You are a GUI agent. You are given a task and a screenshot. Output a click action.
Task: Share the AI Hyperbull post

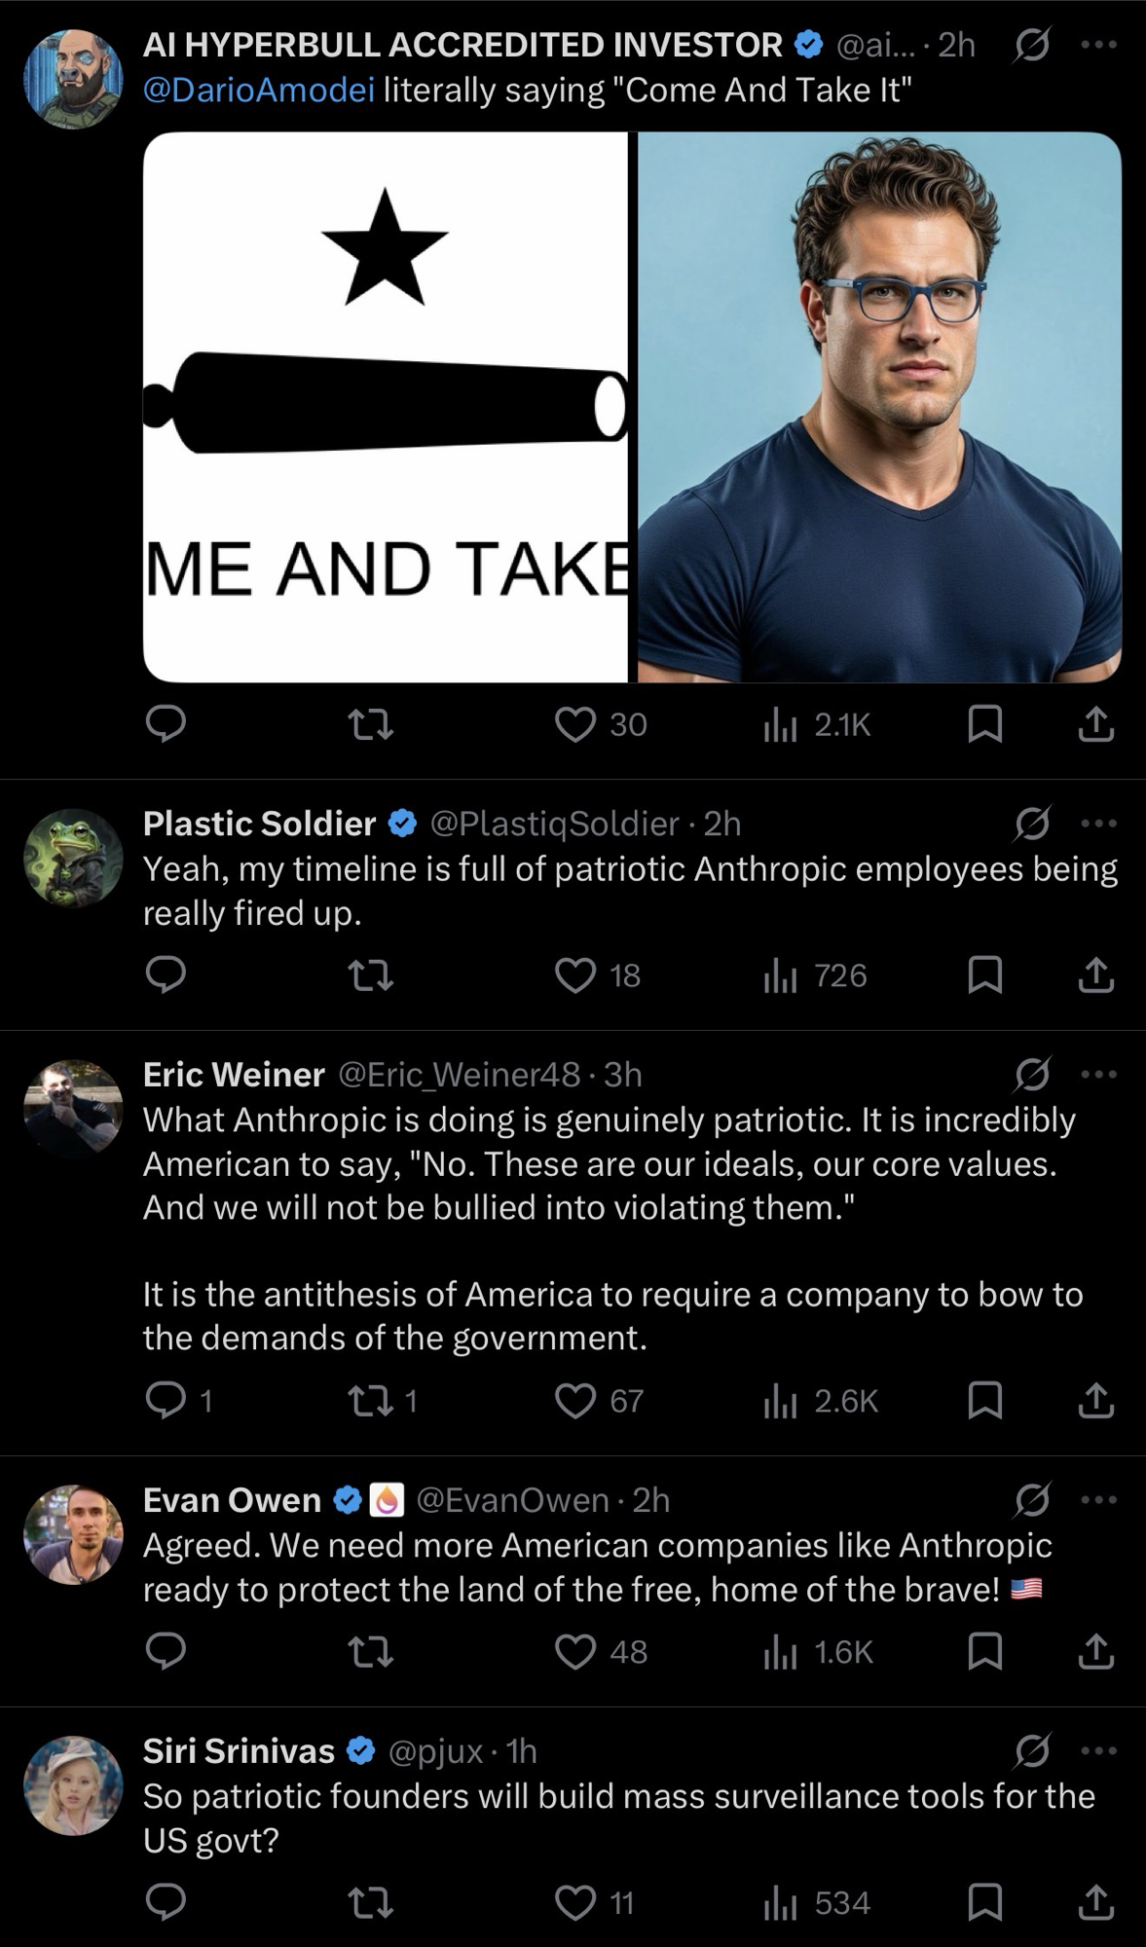click(x=1096, y=724)
